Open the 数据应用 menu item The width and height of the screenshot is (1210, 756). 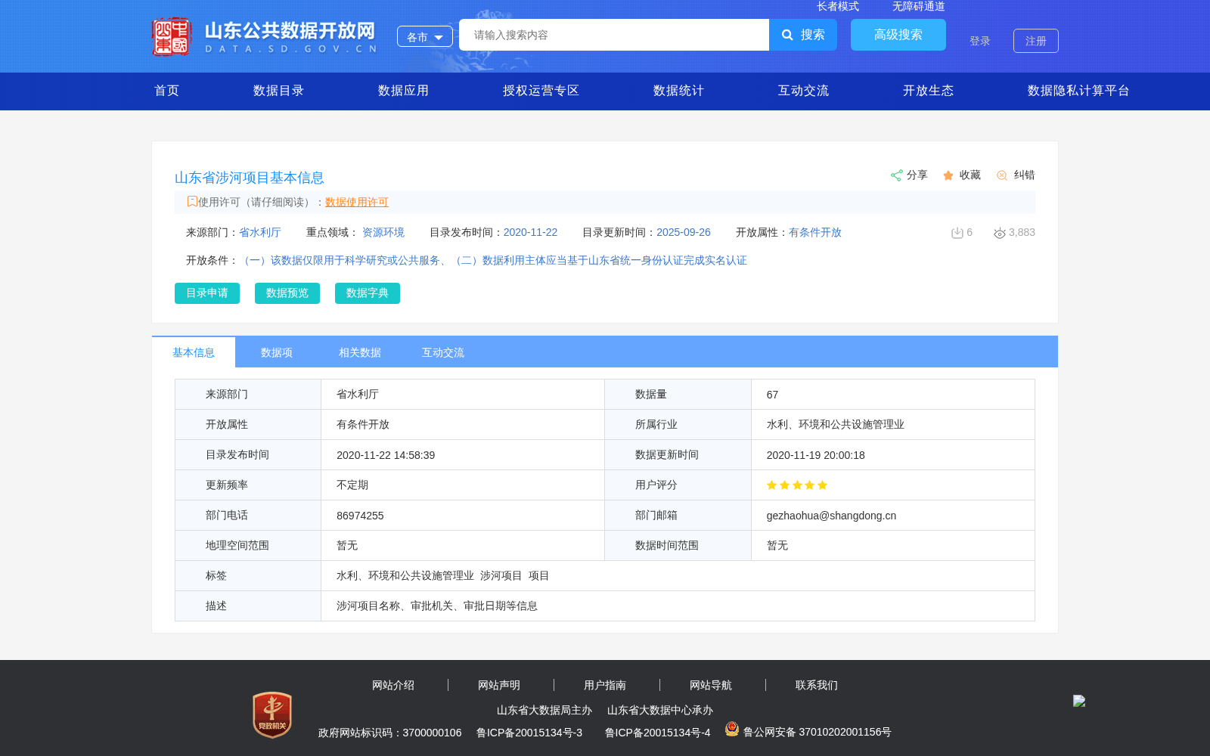click(x=404, y=91)
